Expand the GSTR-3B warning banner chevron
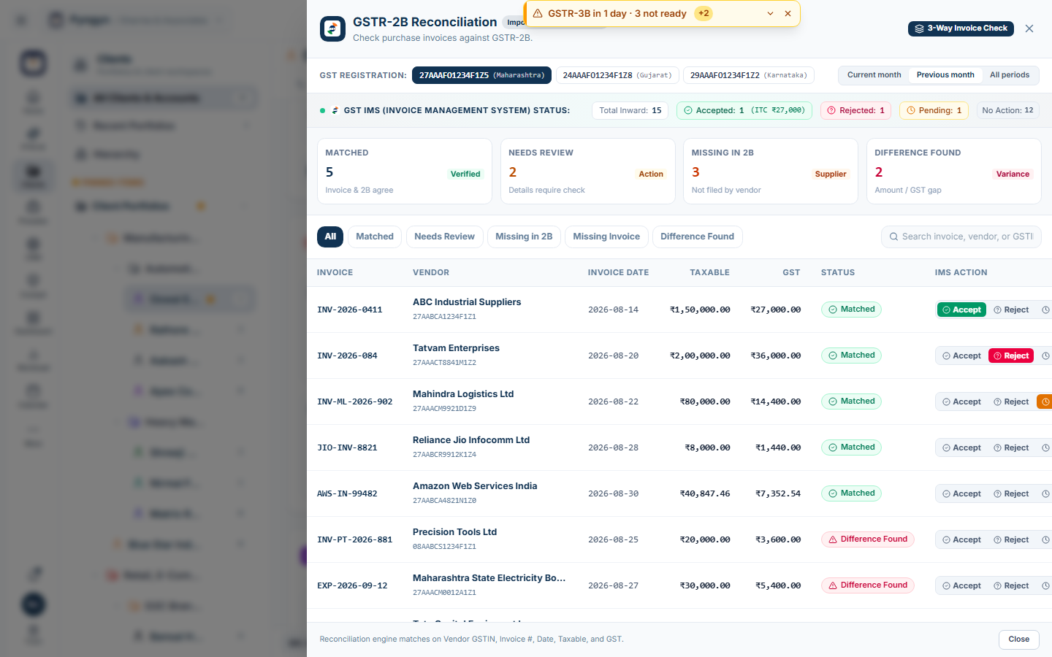 click(770, 13)
